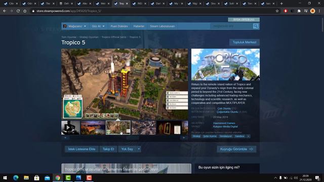Open the Chrome three-dot menu
This screenshot has height=182, width=324.
tap(319, 11)
